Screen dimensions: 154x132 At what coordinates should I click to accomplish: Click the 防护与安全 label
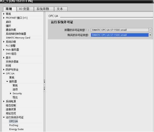point(12,70)
